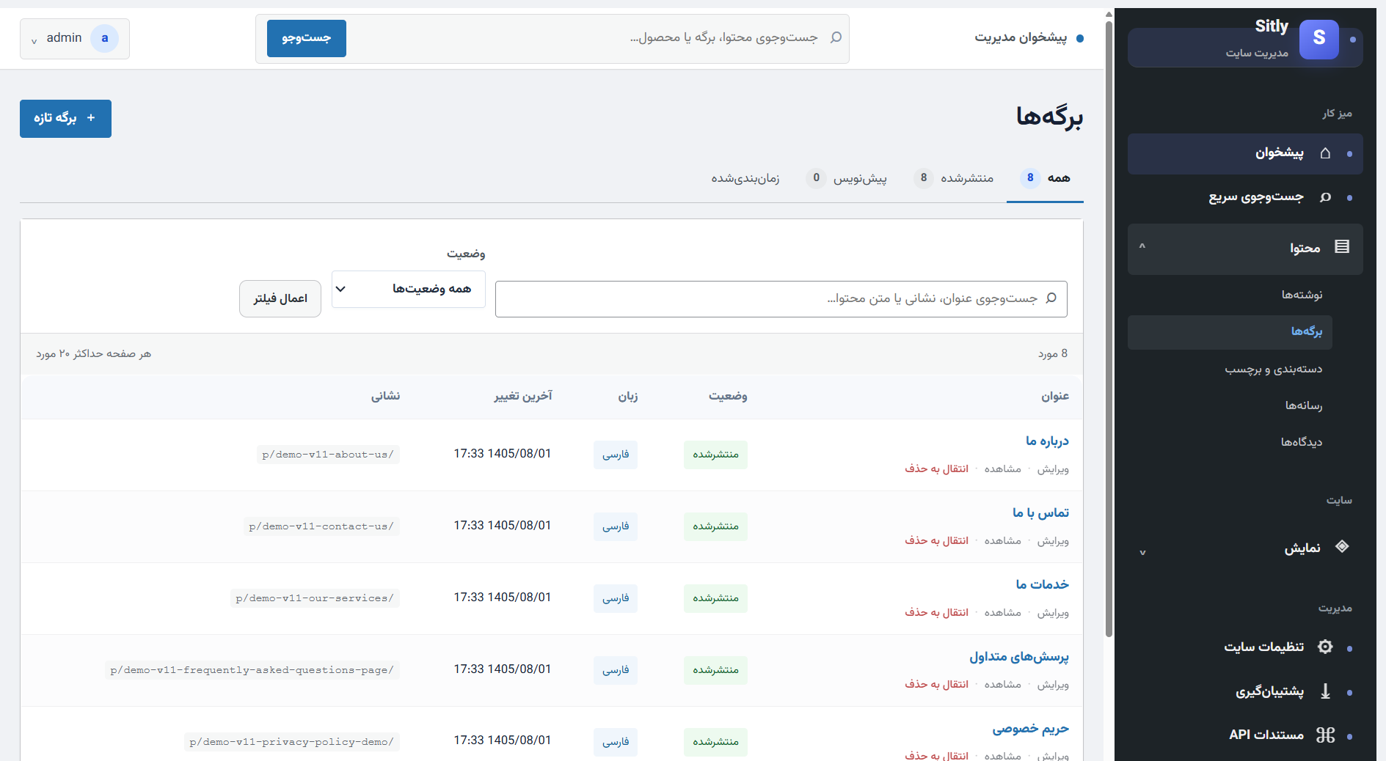Click انتقال به حذف under خدمات ما

click(x=936, y=612)
